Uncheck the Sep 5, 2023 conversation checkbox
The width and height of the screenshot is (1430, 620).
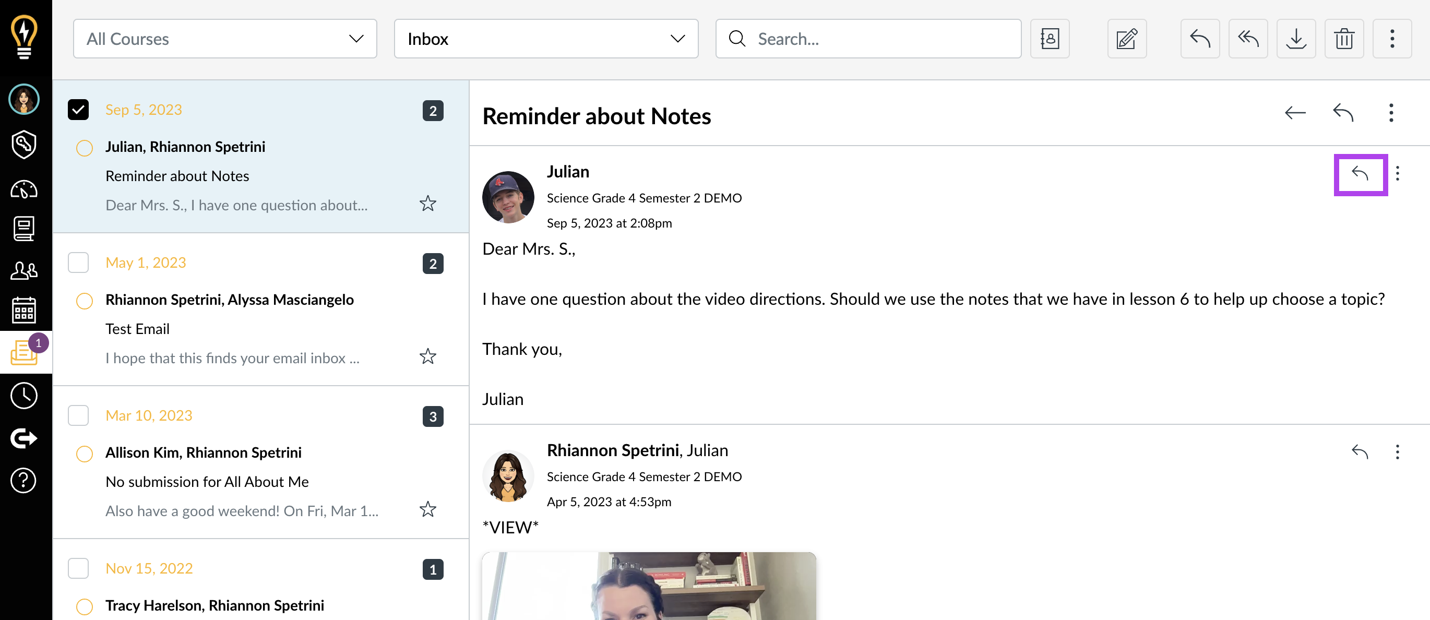pyautogui.click(x=78, y=110)
